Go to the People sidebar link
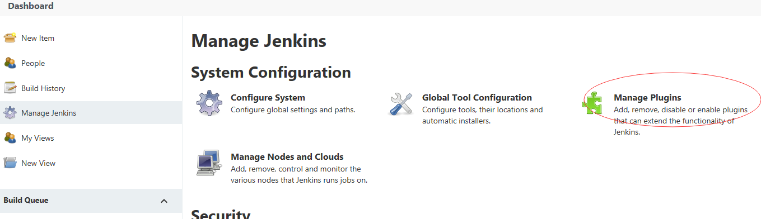 (x=33, y=63)
